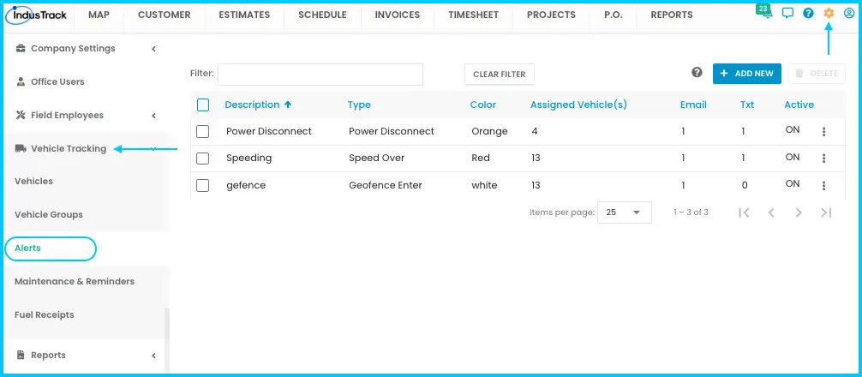Screen dimensions: 862x377
Task: Click the Office Users person icon
Action: point(21,82)
